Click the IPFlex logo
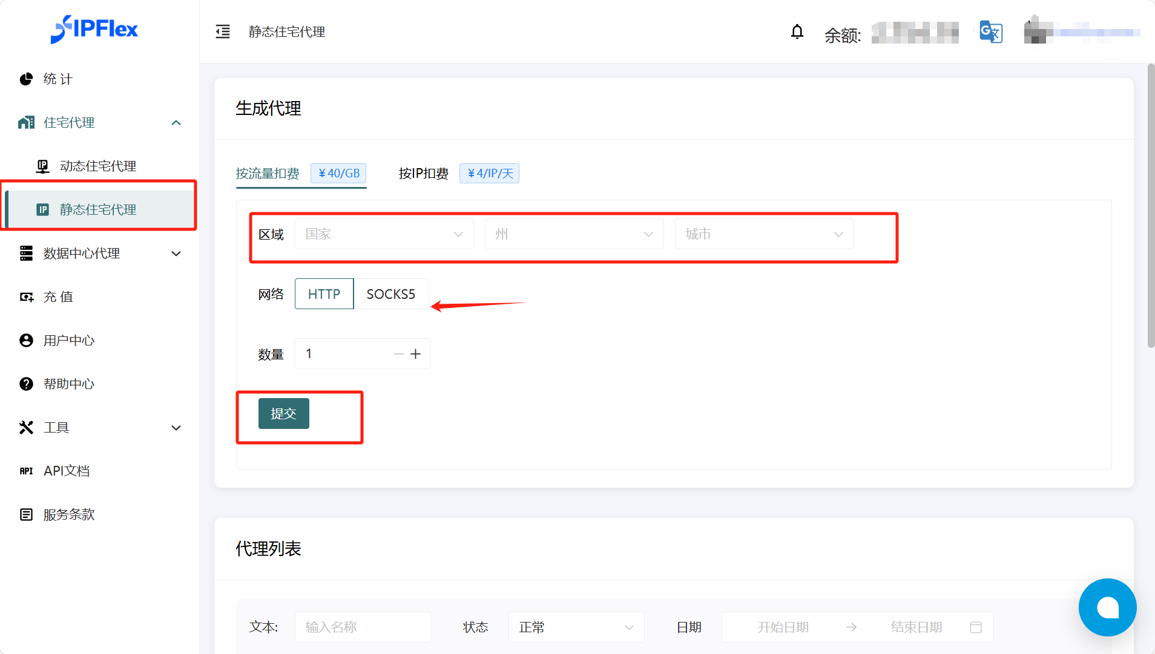This screenshot has height=654, width=1155. pos(94,29)
